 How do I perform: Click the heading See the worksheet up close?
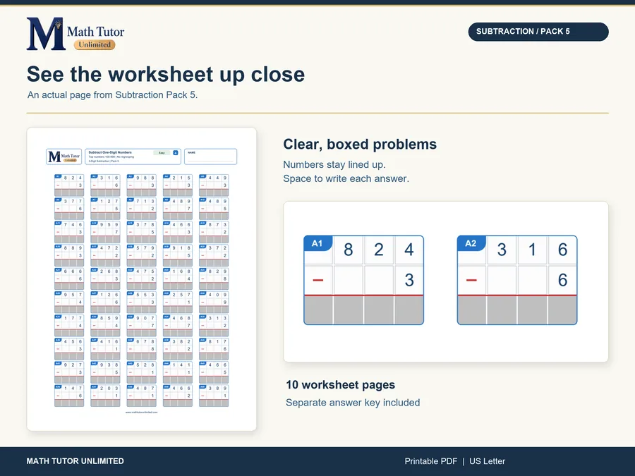pos(166,74)
